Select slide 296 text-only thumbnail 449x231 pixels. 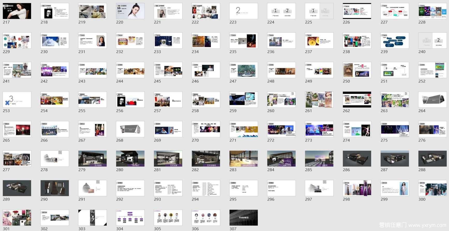(281, 188)
